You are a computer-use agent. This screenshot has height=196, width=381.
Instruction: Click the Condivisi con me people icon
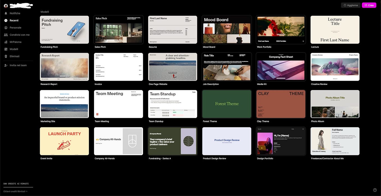[x=6, y=35]
